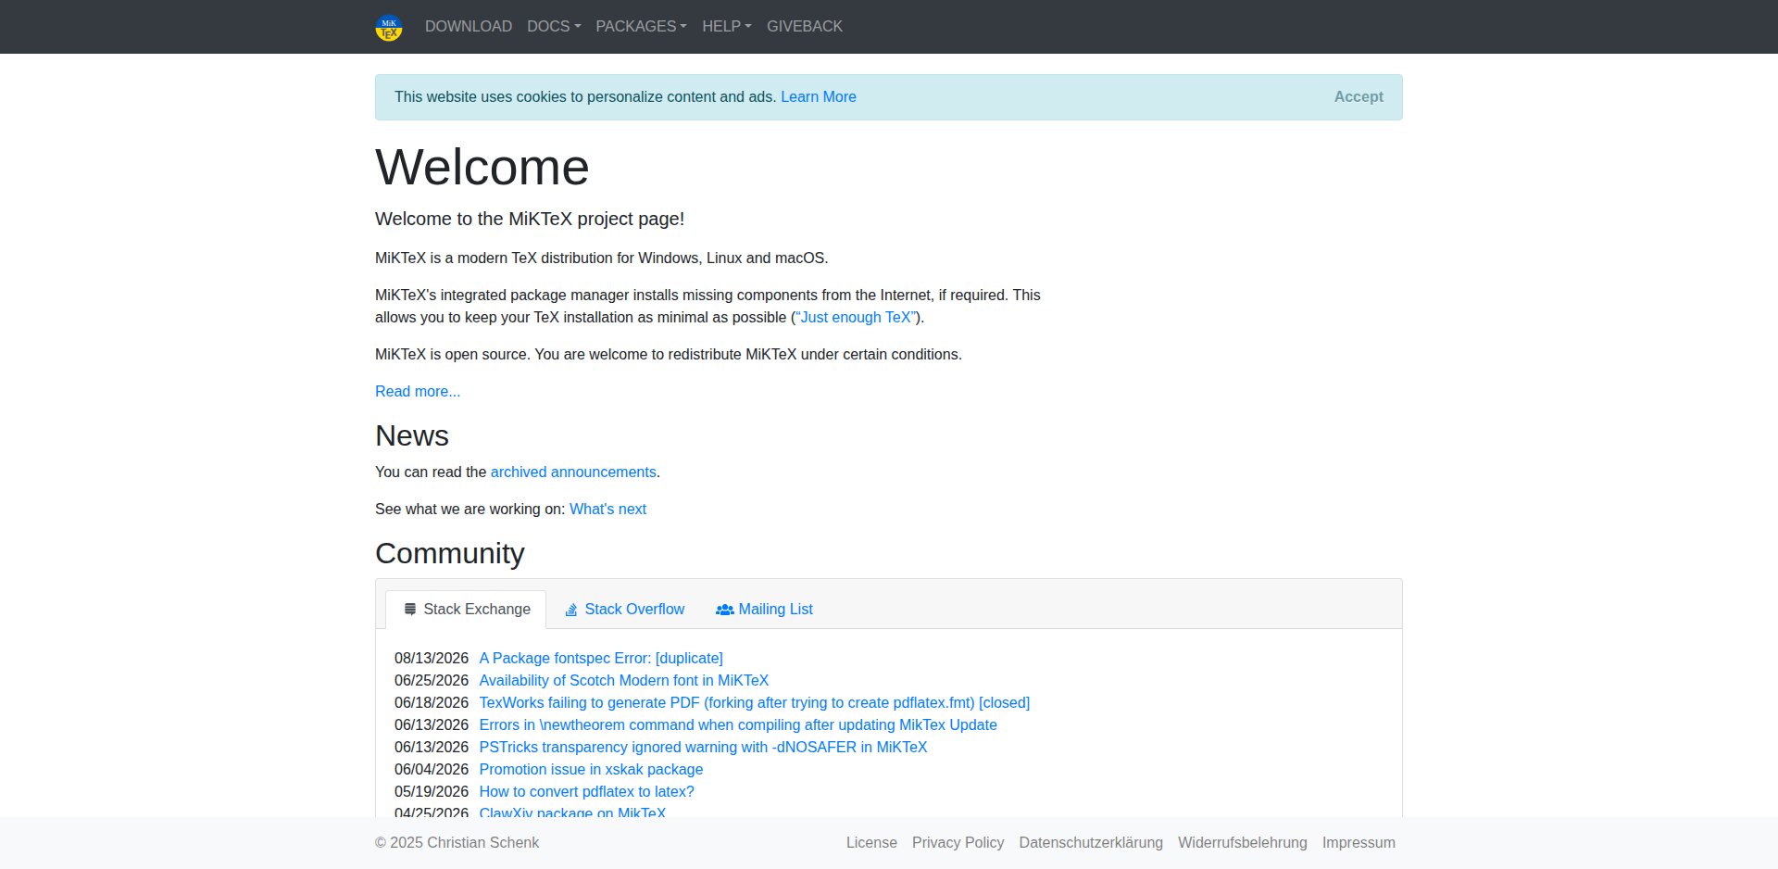This screenshot has width=1778, height=869.
Task: Open the Widerrufsbelehrung footer link
Action: (x=1243, y=842)
